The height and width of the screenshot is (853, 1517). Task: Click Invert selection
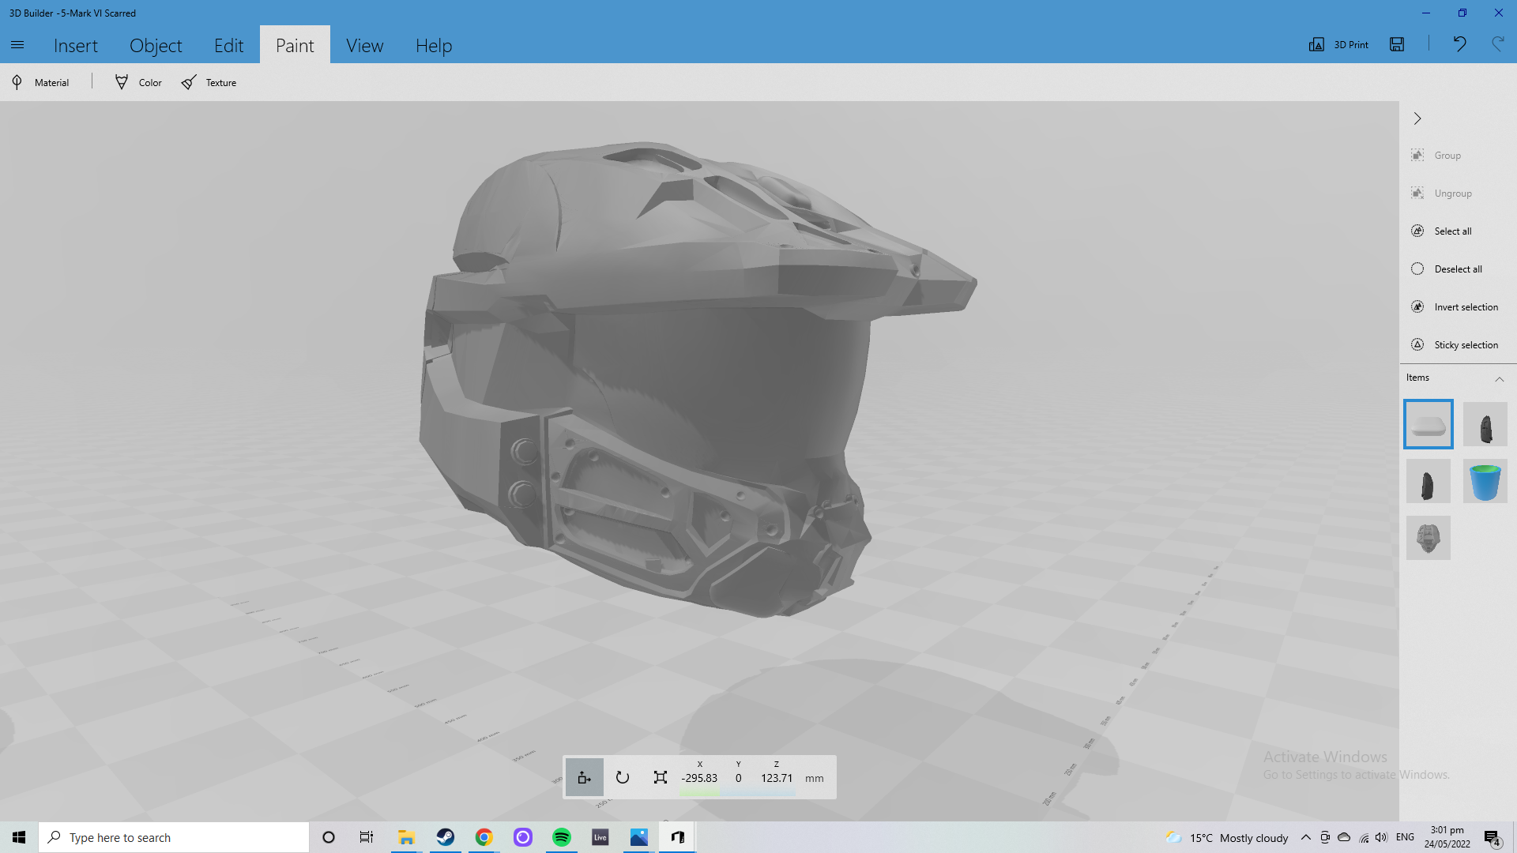[1455, 306]
